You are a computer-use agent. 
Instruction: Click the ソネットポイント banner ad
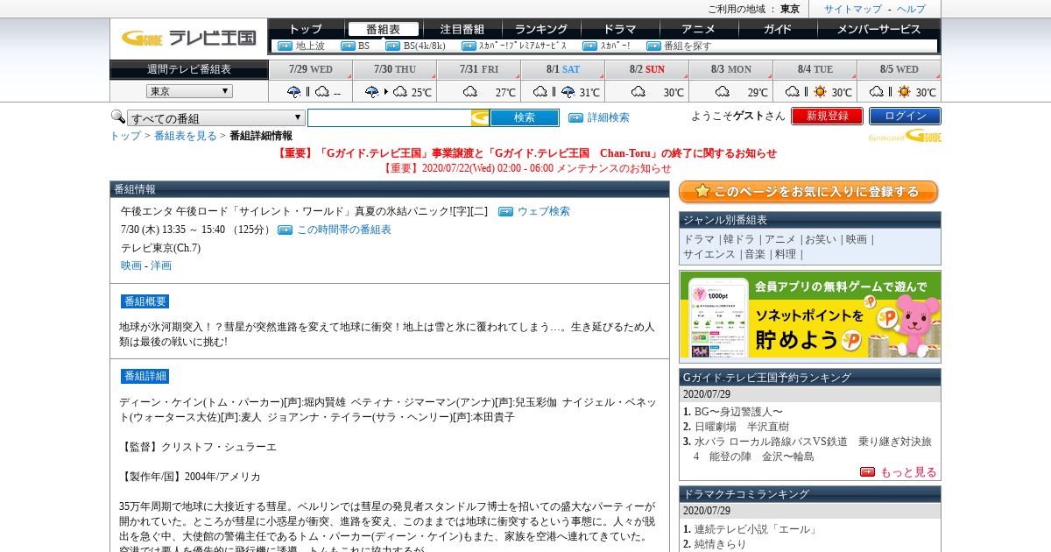pyautogui.click(x=810, y=316)
